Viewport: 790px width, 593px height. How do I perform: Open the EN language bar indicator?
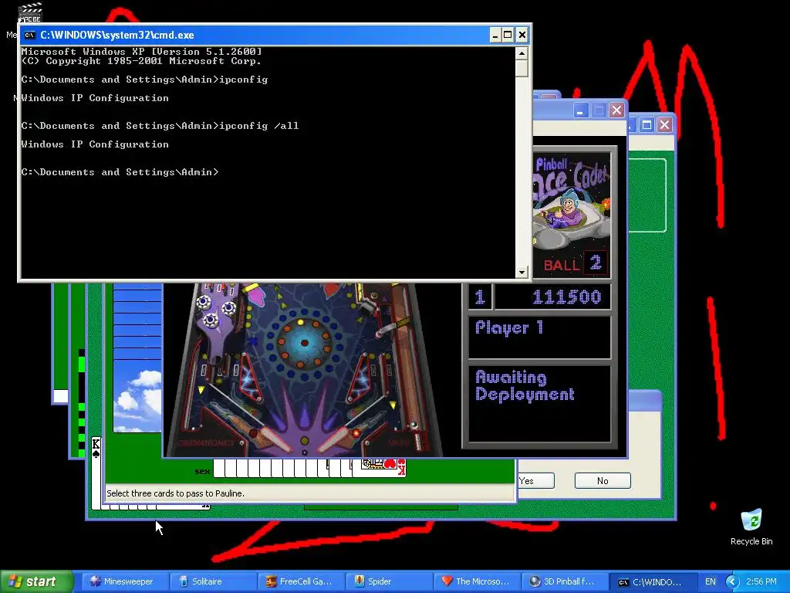pos(711,581)
